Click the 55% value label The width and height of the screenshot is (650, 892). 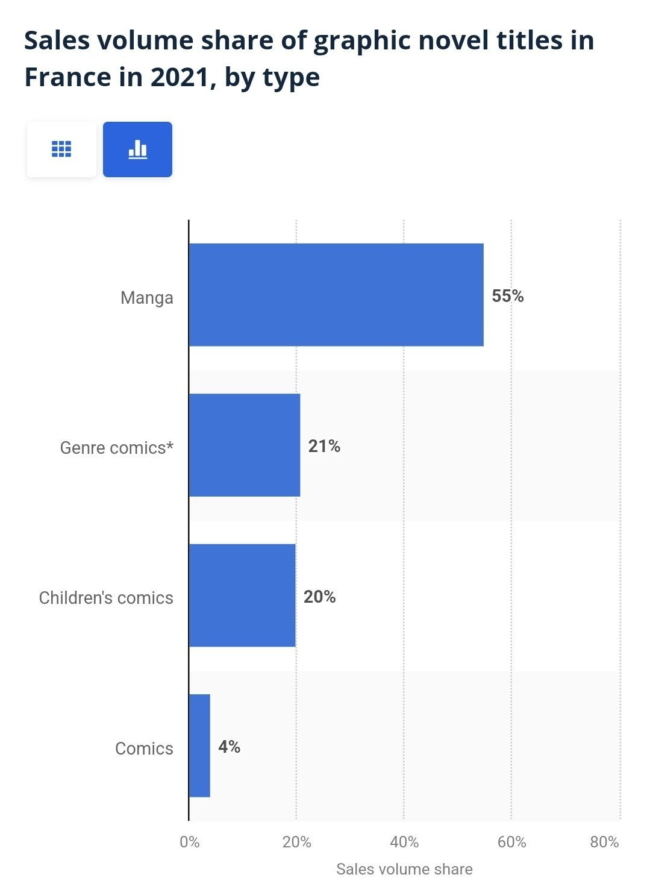click(508, 296)
